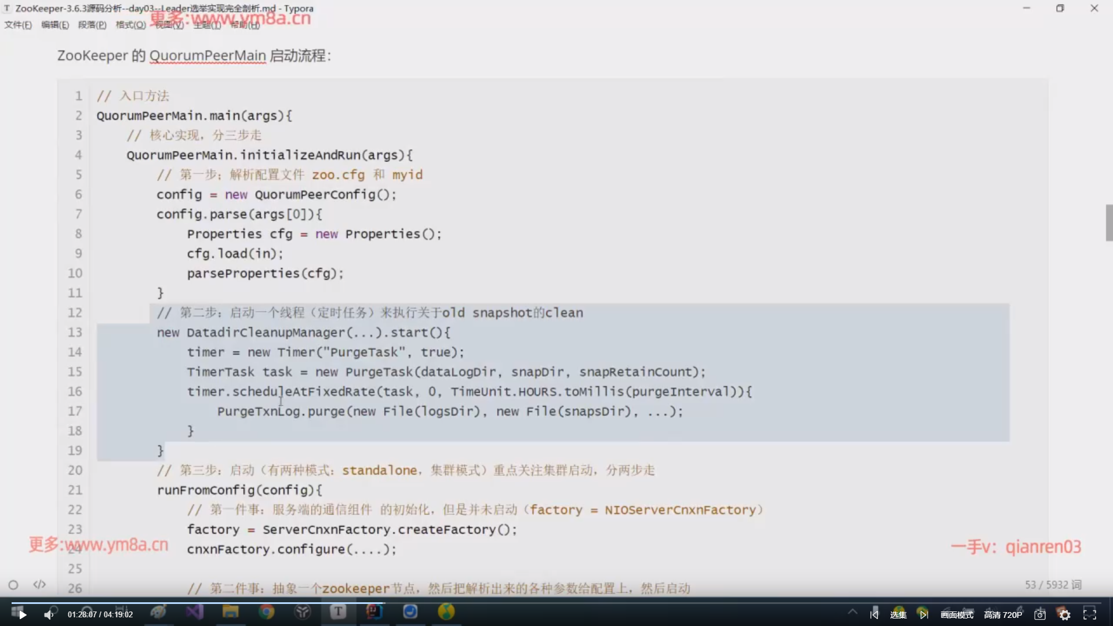The width and height of the screenshot is (1113, 626).
Task: Open the 编辑(E) menu
Action: tap(55, 25)
